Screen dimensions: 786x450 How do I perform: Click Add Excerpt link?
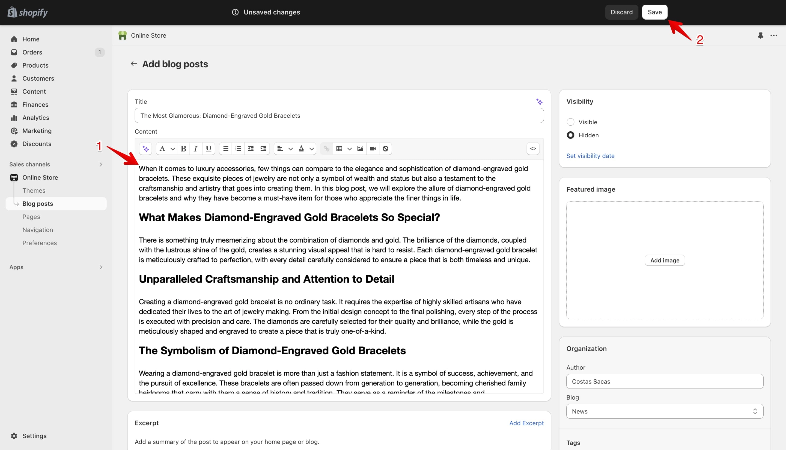click(x=526, y=423)
